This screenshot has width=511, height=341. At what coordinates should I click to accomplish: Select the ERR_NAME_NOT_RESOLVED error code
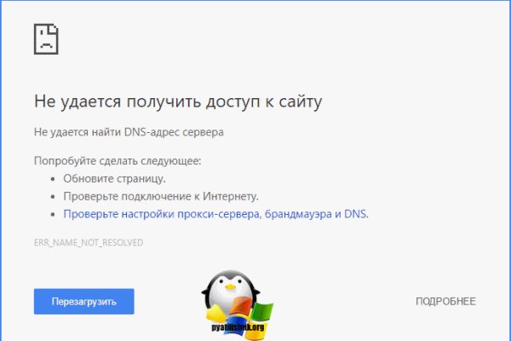89,243
